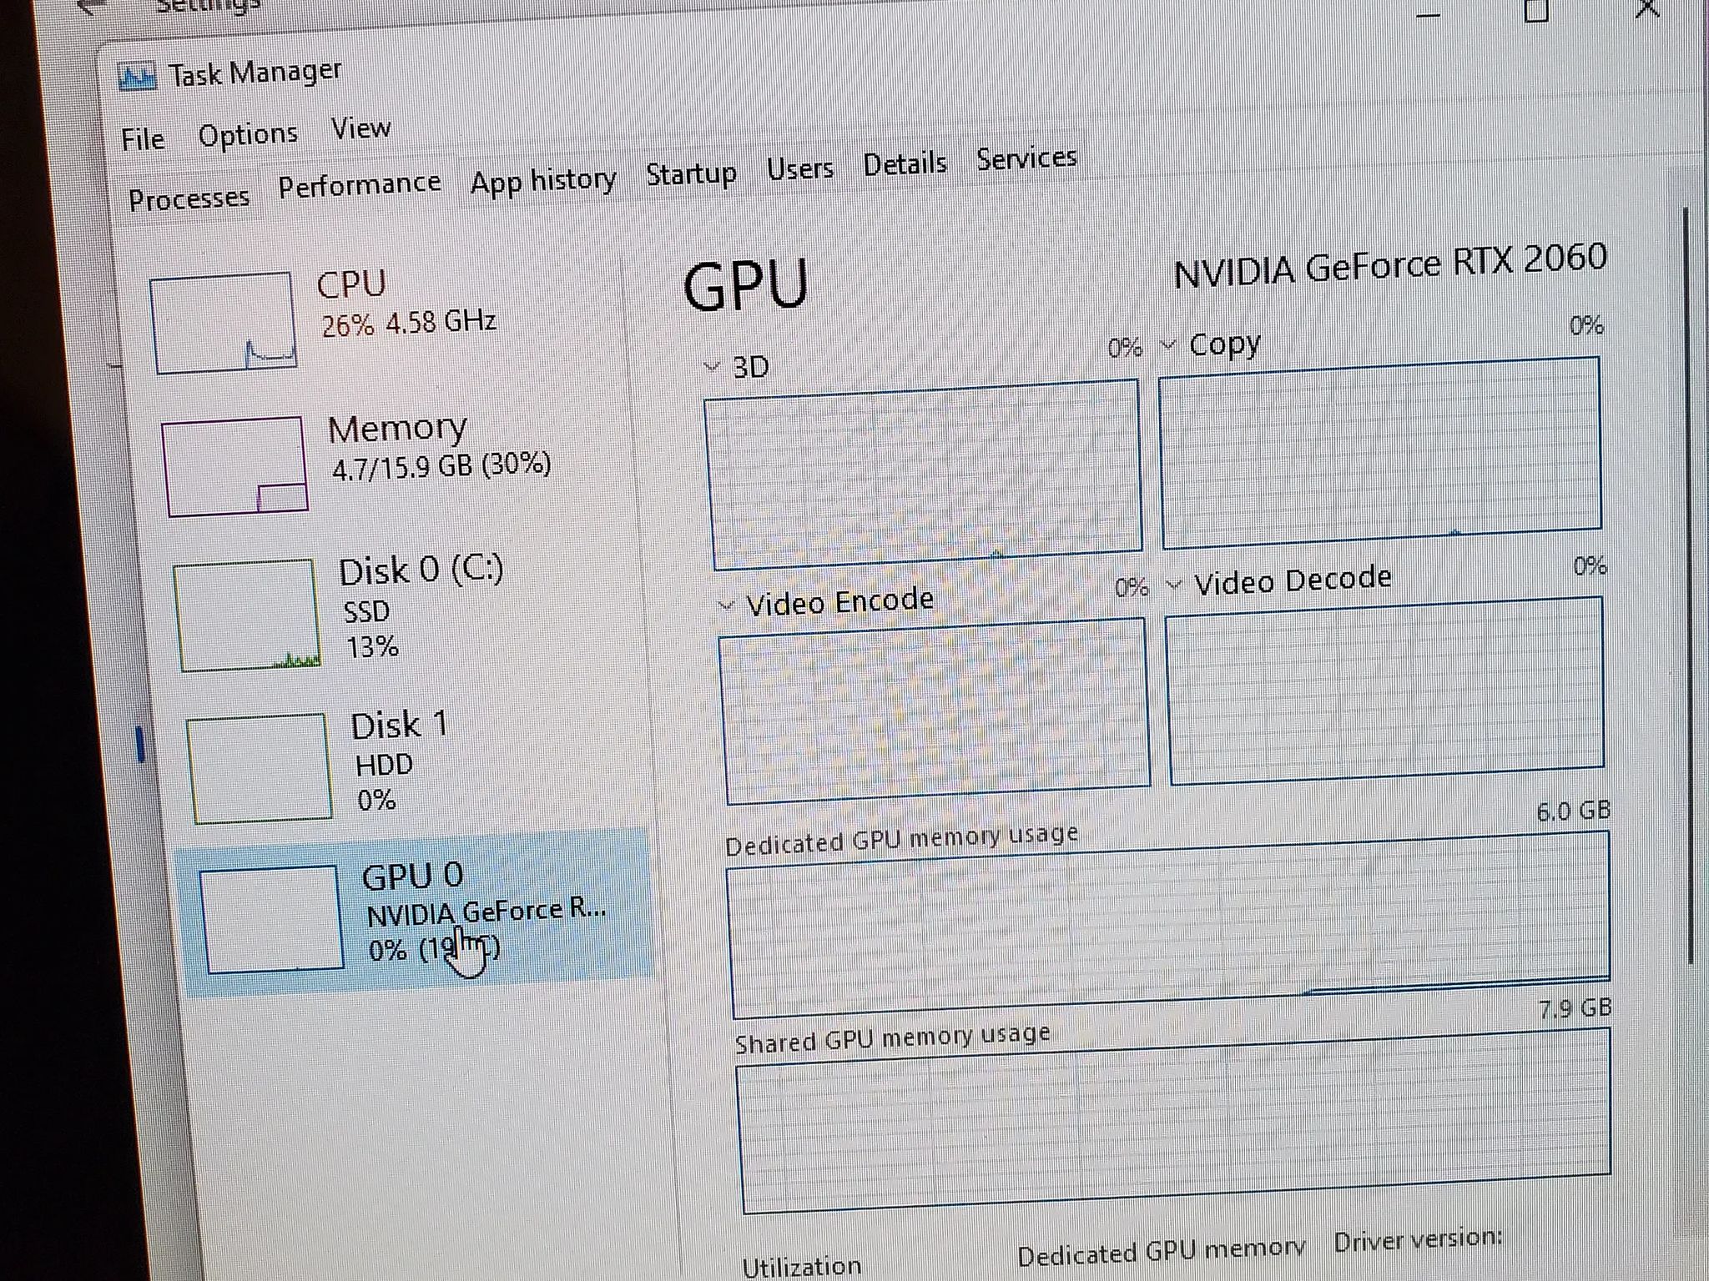Click the GPU 0 mini graph thumbnail

271,918
